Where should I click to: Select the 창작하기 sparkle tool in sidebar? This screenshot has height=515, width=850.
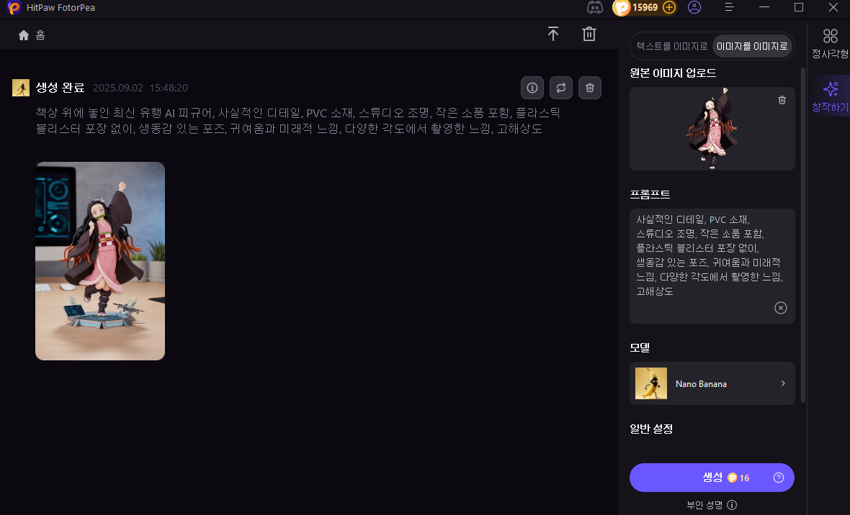tap(830, 96)
